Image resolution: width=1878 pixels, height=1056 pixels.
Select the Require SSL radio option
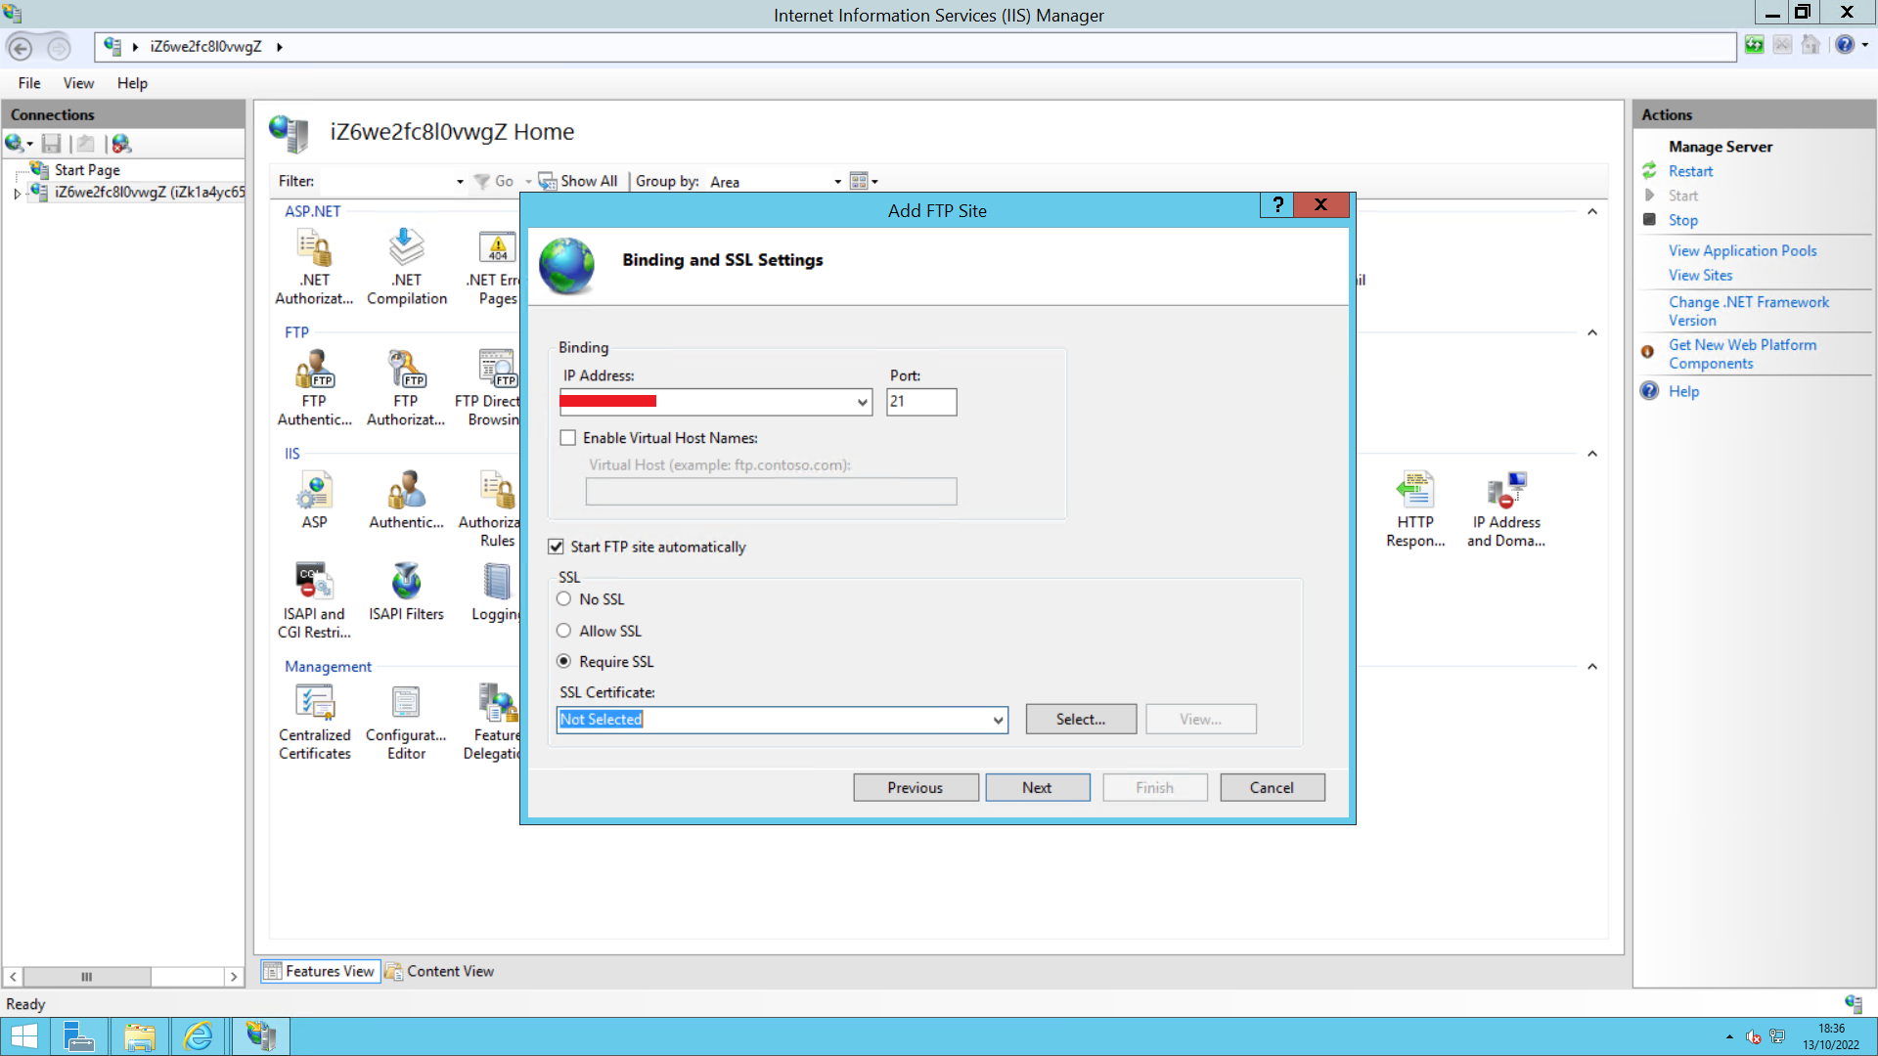[x=564, y=661]
